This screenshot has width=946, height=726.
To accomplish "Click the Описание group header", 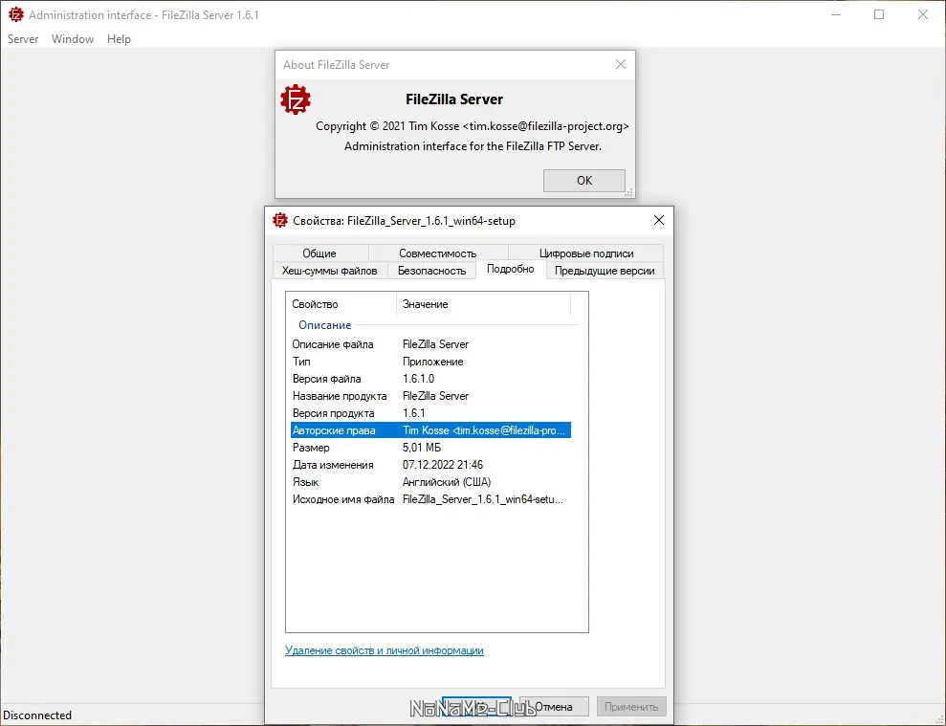I will coord(324,325).
